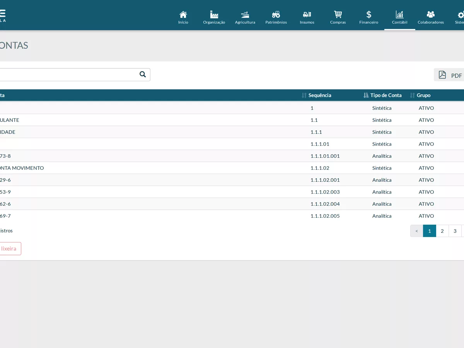Viewport: 464px width, 348px height.
Task: Select the sequence cell 1.1.1.02.005
Action: [325, 216]
